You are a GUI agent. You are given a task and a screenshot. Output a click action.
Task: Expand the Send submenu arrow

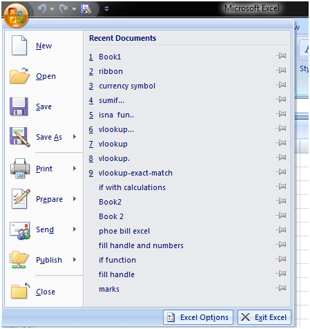coord(75,229)
